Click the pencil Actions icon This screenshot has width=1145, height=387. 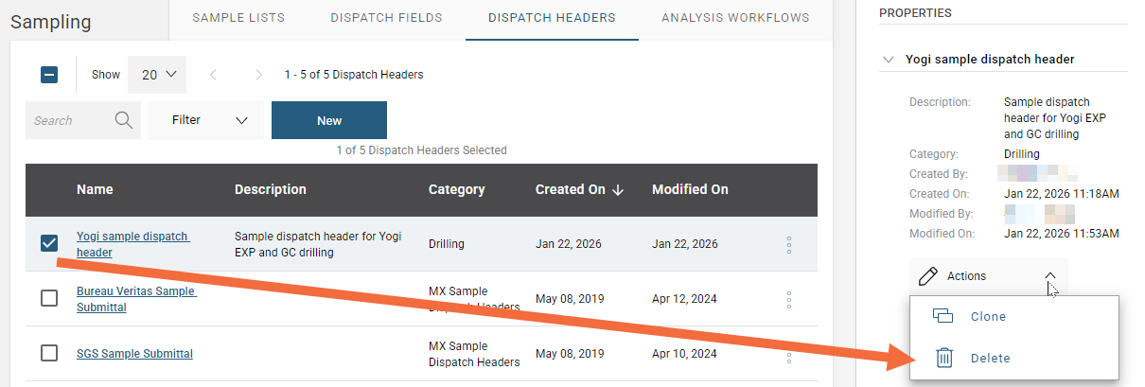[928, 276]
